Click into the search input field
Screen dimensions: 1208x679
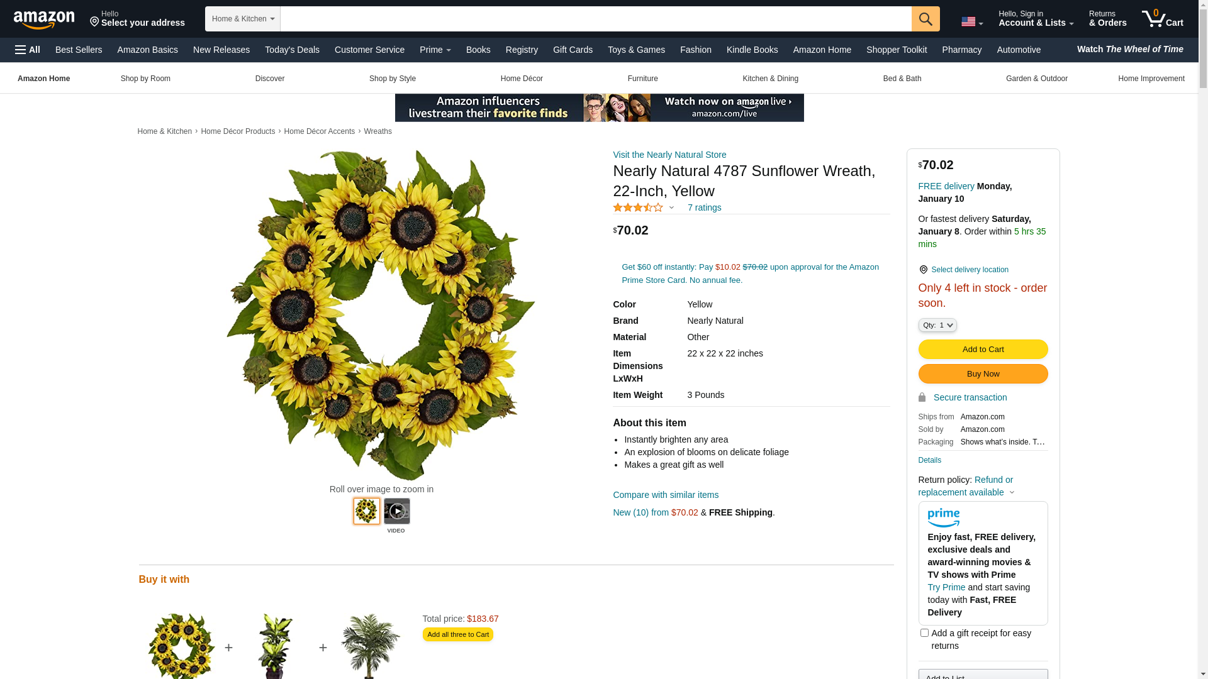595,19
